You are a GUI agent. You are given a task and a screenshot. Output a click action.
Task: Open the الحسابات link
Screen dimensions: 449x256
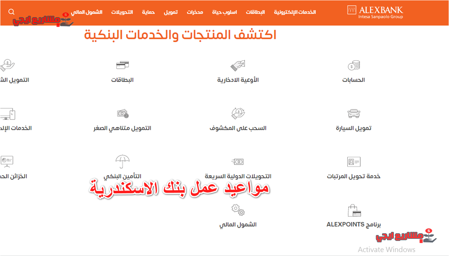(x=354, y=80)
